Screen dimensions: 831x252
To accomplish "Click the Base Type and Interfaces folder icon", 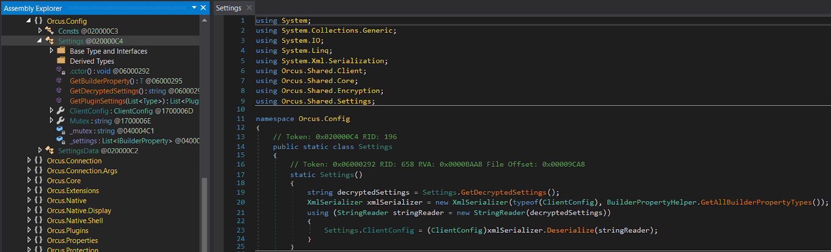I will point(61,50).
